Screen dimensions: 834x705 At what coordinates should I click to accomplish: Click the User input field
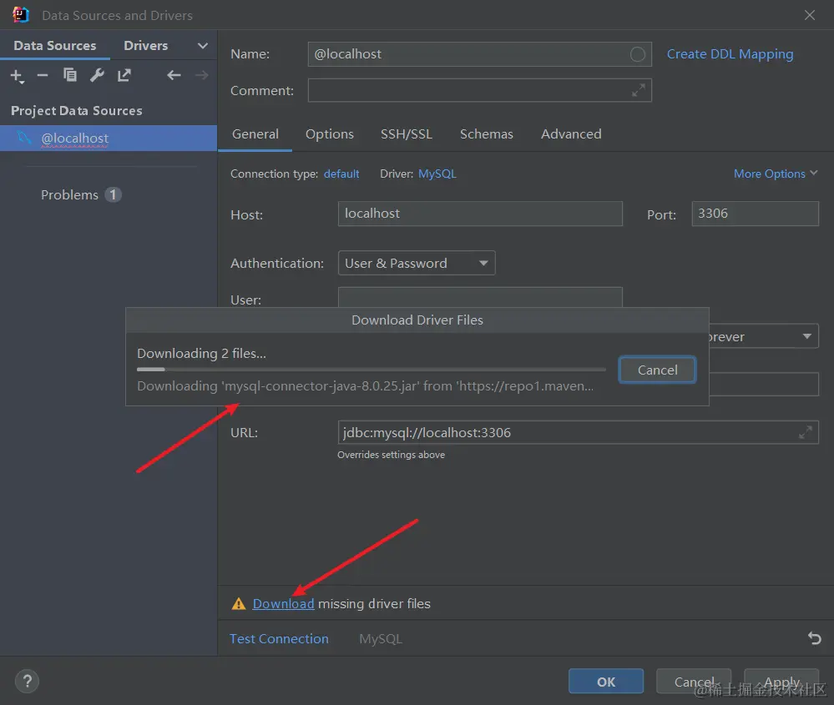tap(480, 297)
